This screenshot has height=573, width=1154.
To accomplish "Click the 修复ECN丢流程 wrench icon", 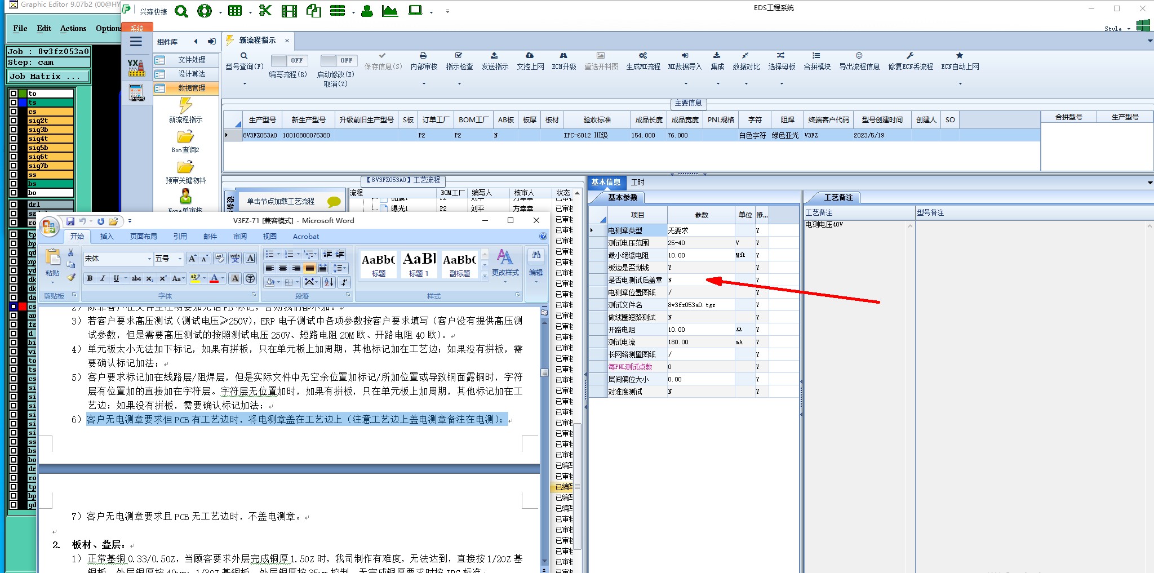I will [910, 56].
